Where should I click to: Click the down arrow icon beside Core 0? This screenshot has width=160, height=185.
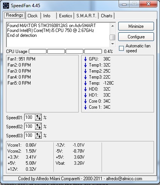[x=85, y=101]
